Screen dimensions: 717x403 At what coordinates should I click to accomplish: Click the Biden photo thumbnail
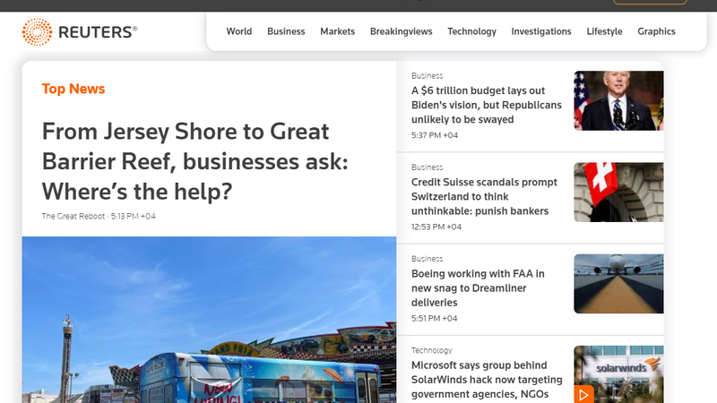pyautogui.click(x=618, y=100)
